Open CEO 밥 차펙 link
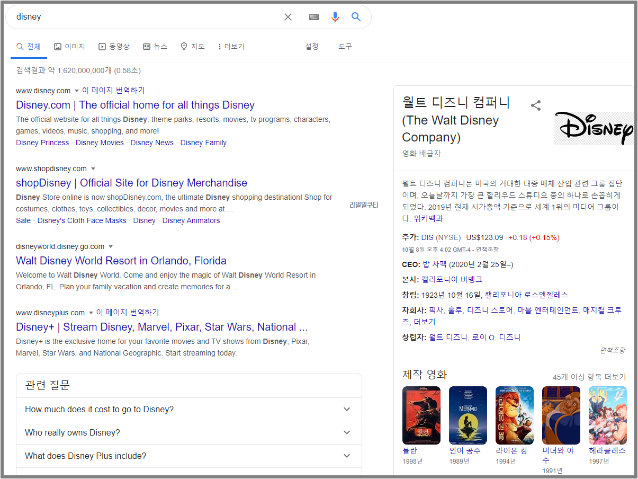Screen dimensions: 638x479 pos(435,264)
